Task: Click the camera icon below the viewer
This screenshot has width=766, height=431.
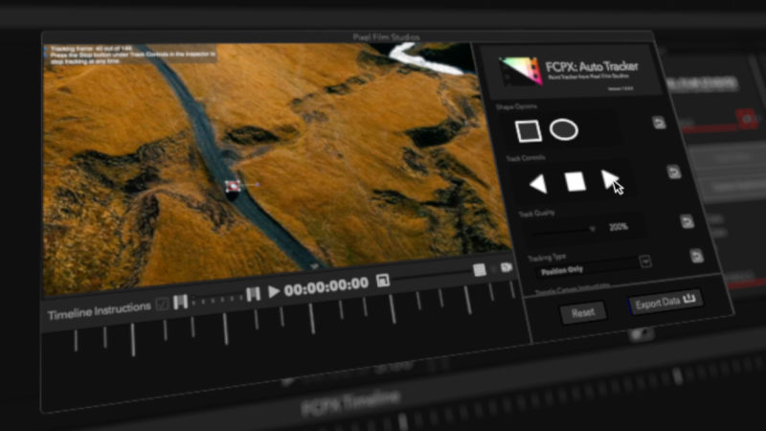Action: point(507,267)
